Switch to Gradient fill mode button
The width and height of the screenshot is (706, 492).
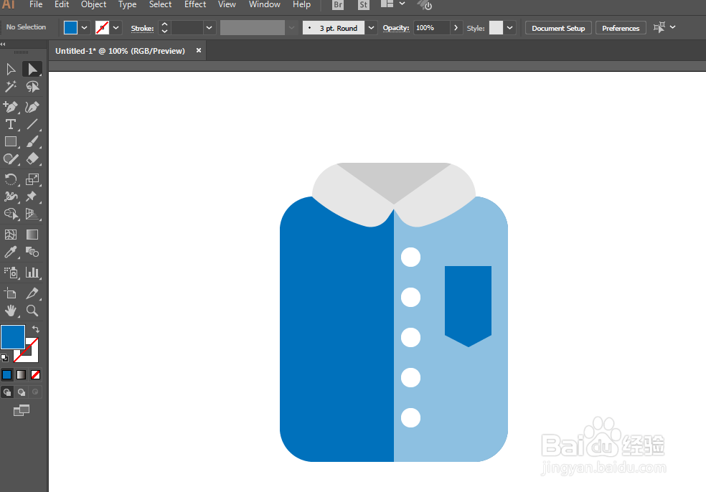pos(21,374)
